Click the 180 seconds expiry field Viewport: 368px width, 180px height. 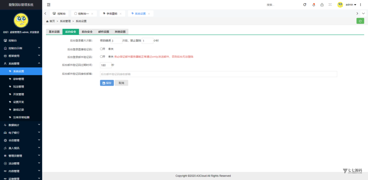coord(106,65)
